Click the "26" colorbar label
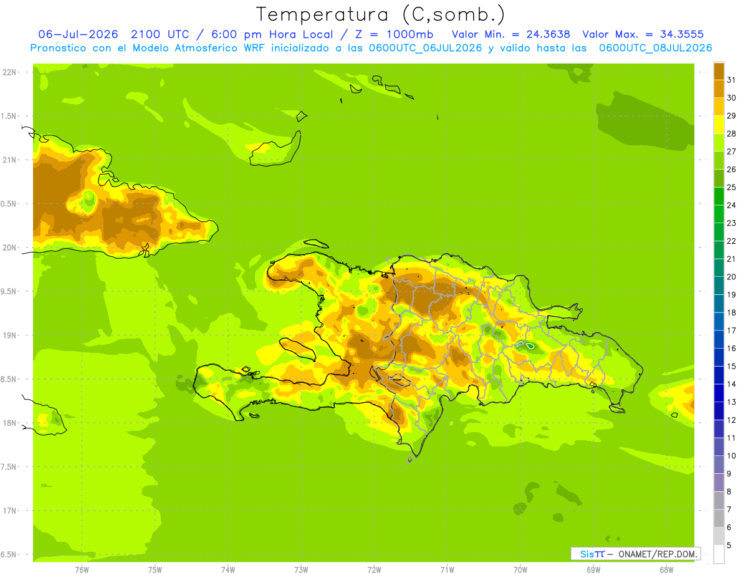748x578 pixels. coord(731,170)
